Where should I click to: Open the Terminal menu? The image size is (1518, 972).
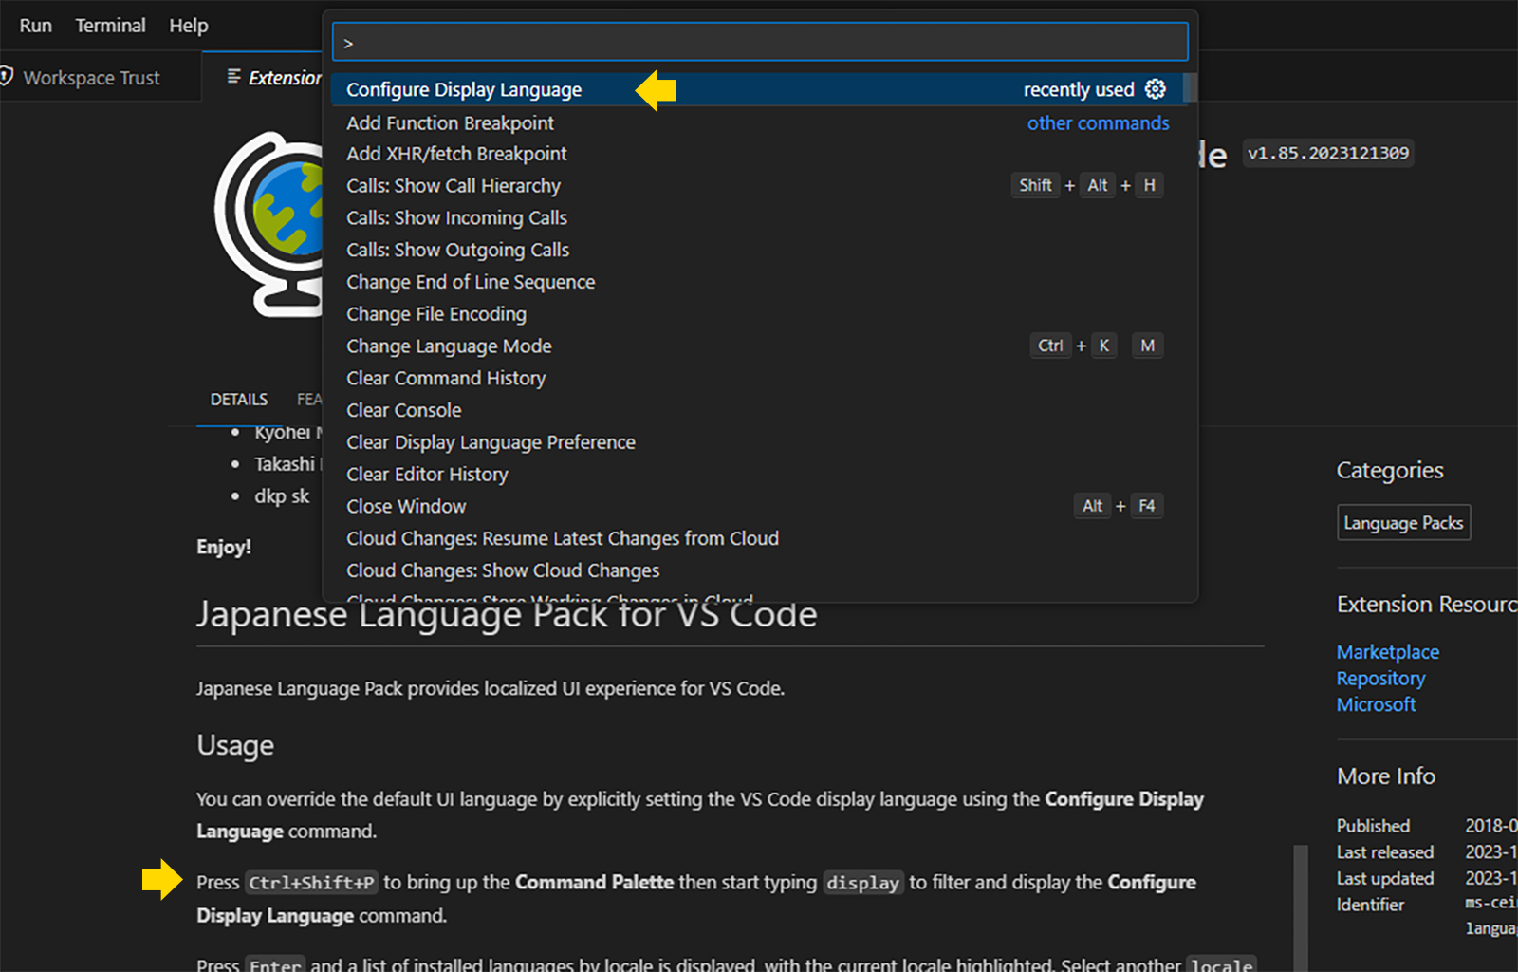[110, 26]
